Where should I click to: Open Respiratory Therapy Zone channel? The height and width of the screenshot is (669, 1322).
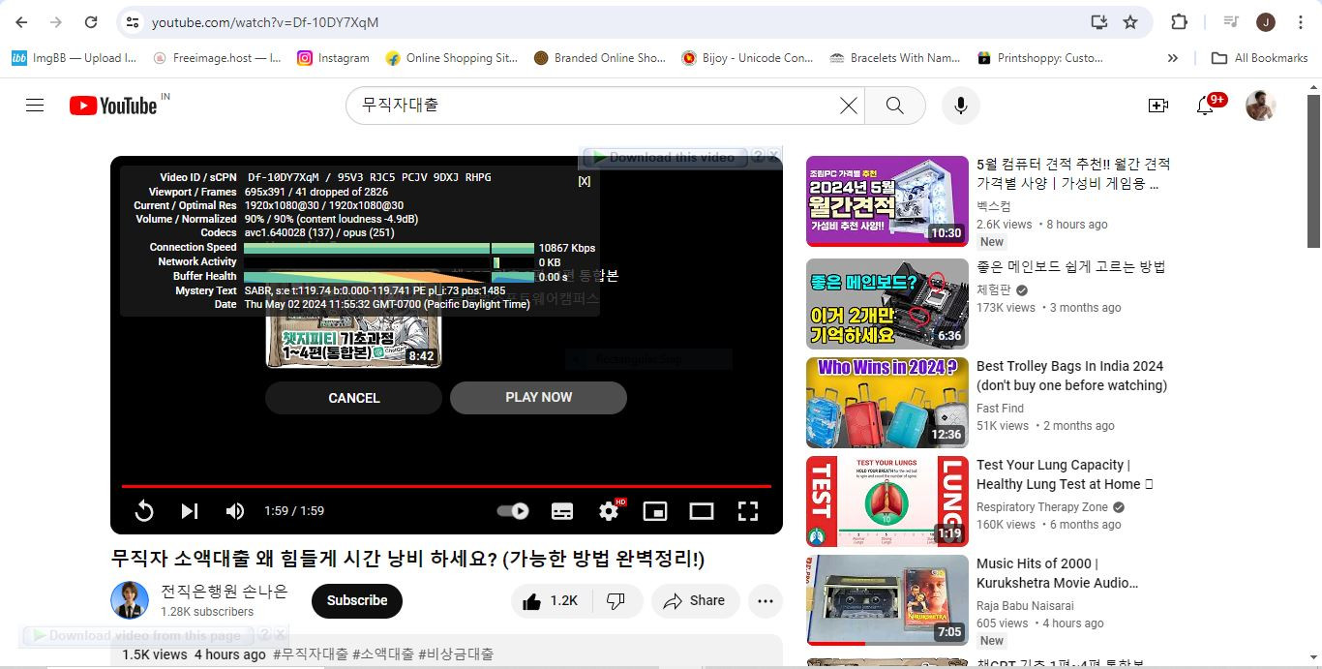(1042, 507)
